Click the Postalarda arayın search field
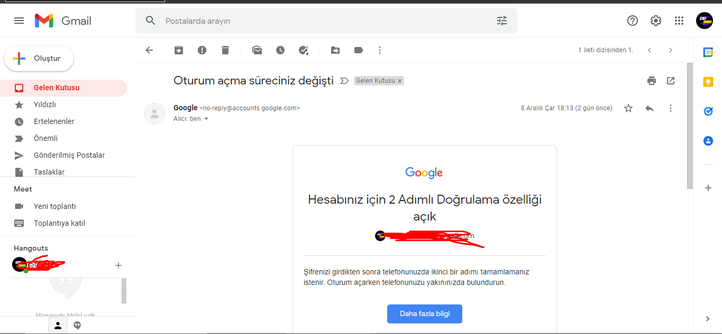This screenshot has height=334, width=722. click(x=326, y=21)
